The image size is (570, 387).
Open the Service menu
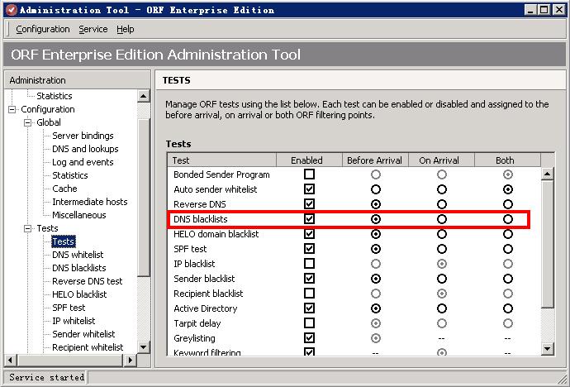click(x=93, y=29)
